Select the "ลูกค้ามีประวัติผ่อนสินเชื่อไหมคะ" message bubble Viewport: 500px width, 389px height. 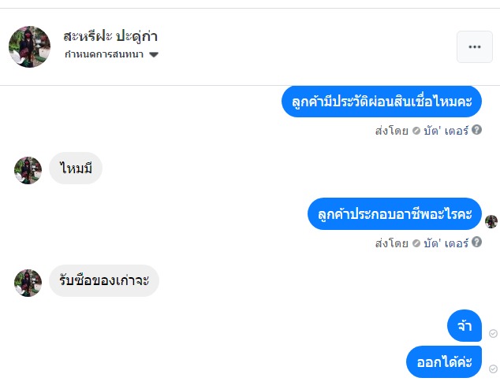[382, 102]
